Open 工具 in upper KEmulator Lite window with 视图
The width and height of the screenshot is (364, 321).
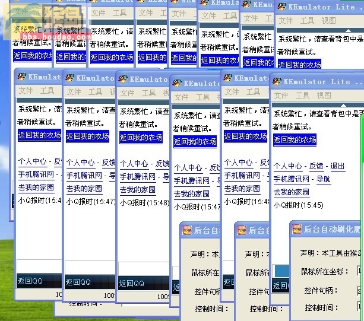pos(307,21)
